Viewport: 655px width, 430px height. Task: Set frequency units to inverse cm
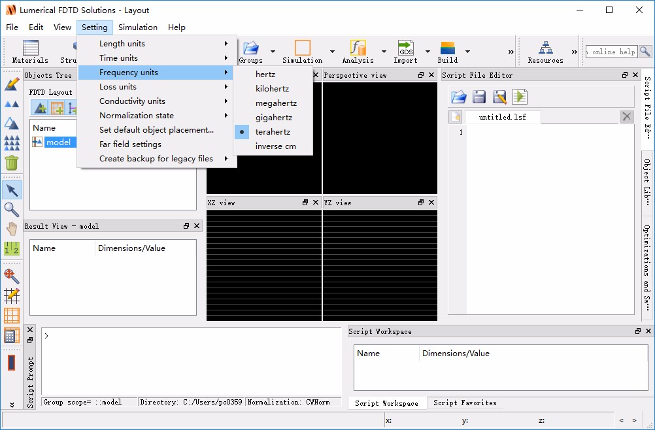click(x=275, y=146)
